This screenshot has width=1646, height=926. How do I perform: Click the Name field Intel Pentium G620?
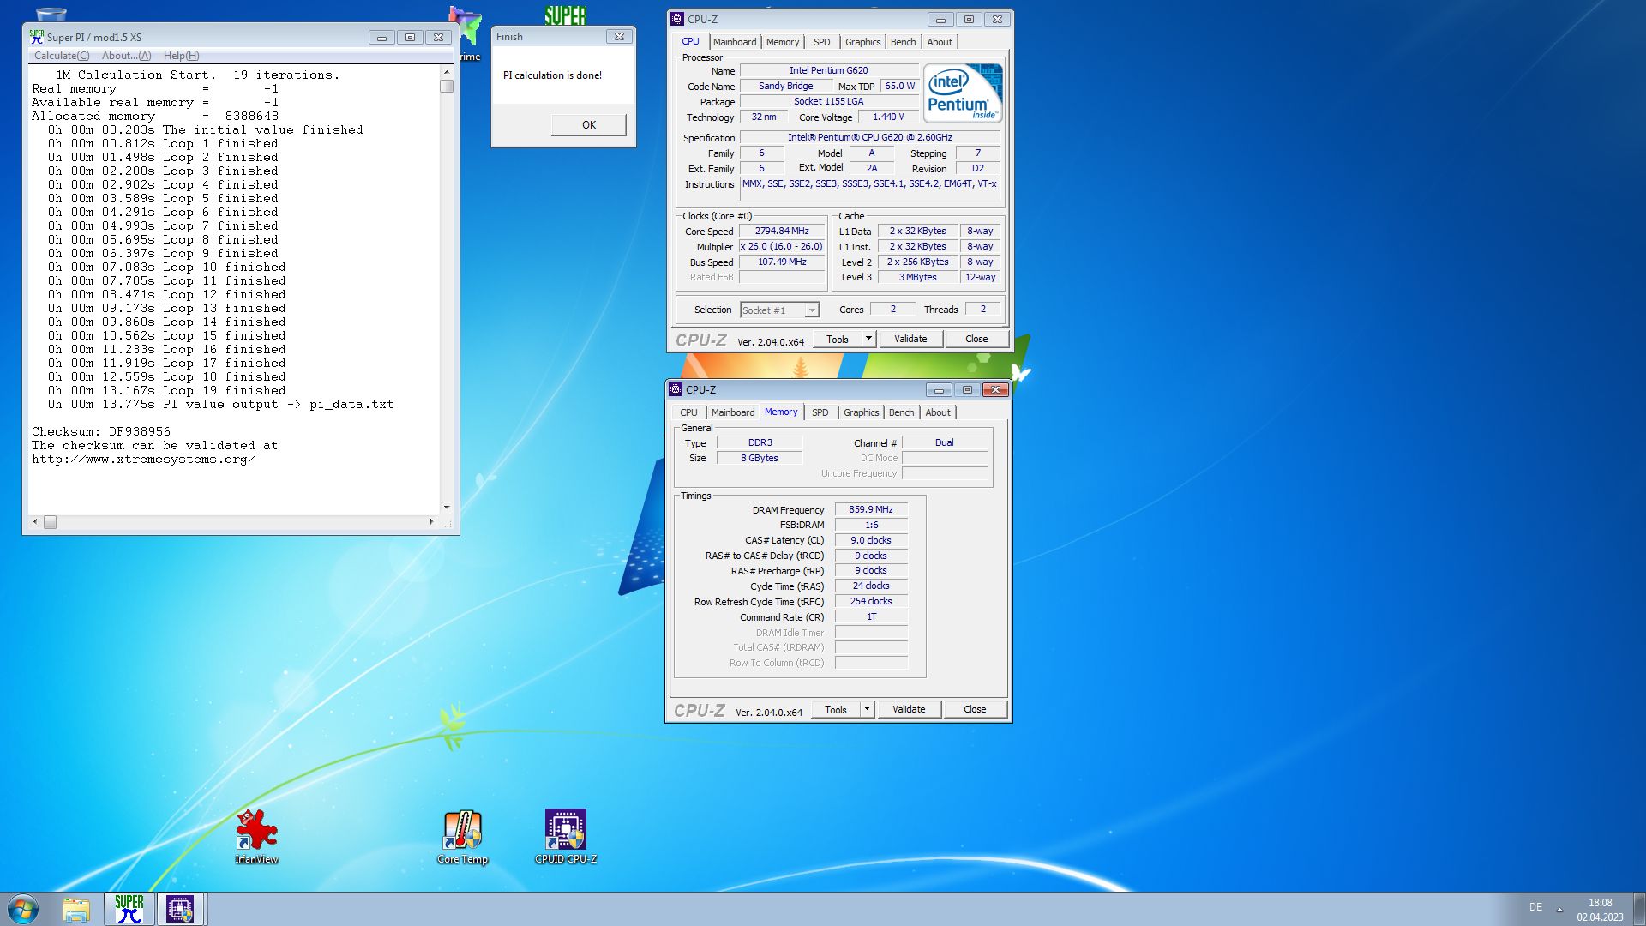pyautogui.click(x=828, y=71)
